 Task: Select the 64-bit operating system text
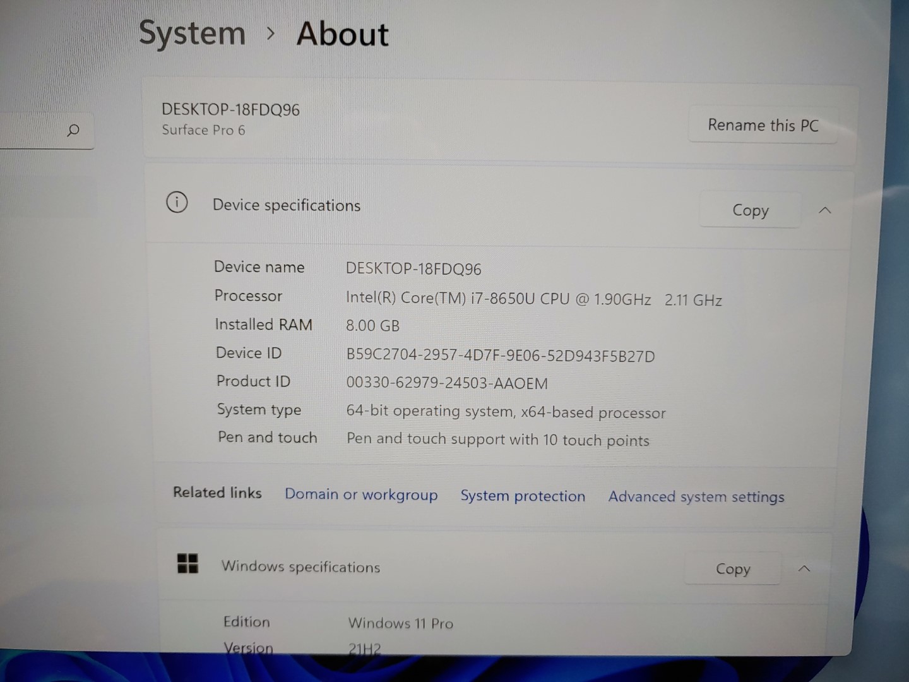[506, 412]
